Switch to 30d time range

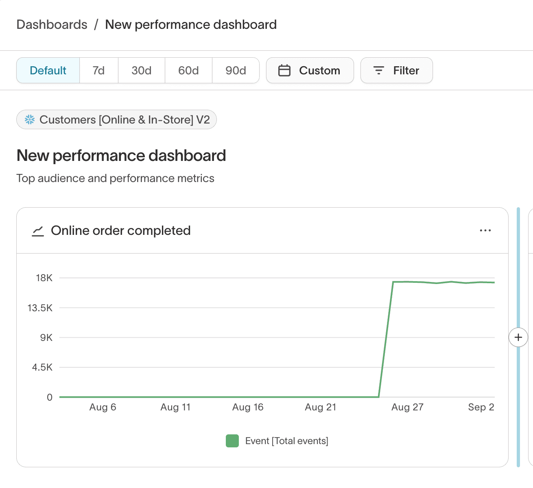pos(141,70)
